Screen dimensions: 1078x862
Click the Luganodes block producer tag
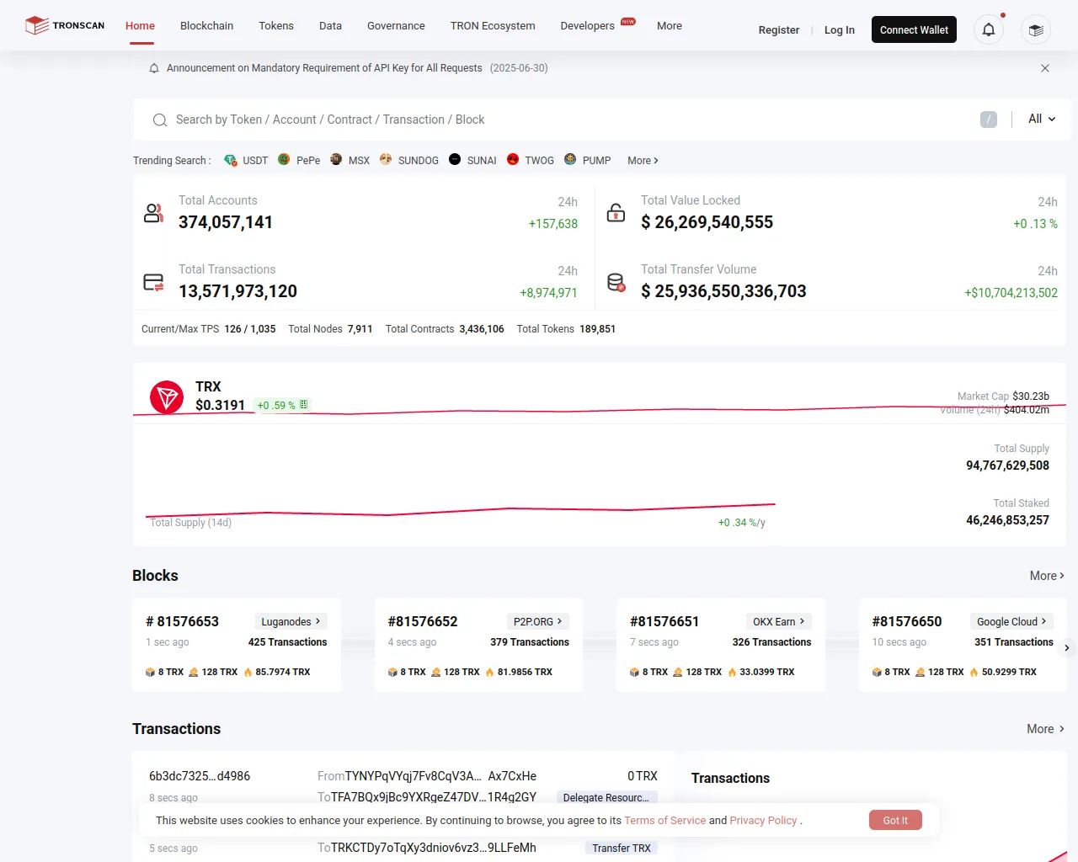click(x=291, y=621)
